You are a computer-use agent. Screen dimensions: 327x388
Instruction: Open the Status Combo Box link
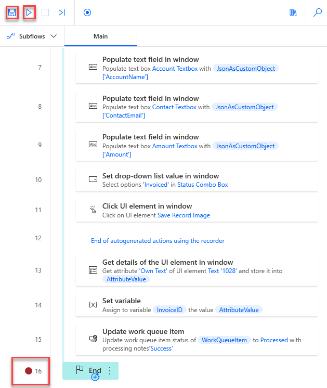click(203, 185)
